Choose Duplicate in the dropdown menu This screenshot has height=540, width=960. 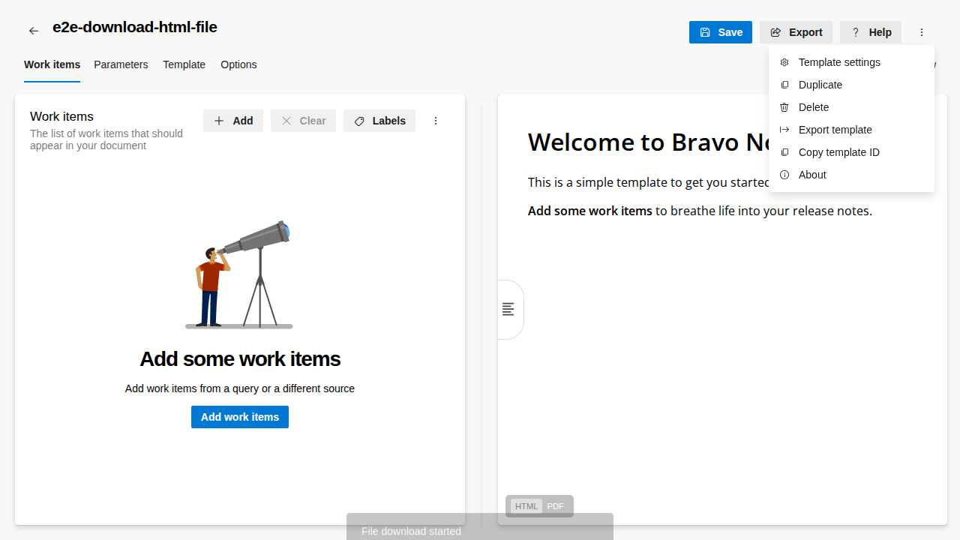pyautogui.click(x=820, y=85)
